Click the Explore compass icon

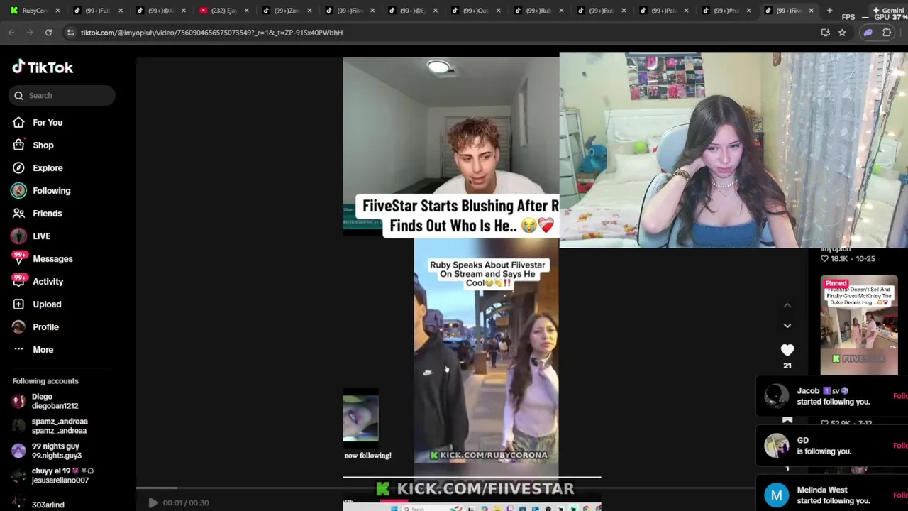(x=18, y=167)
